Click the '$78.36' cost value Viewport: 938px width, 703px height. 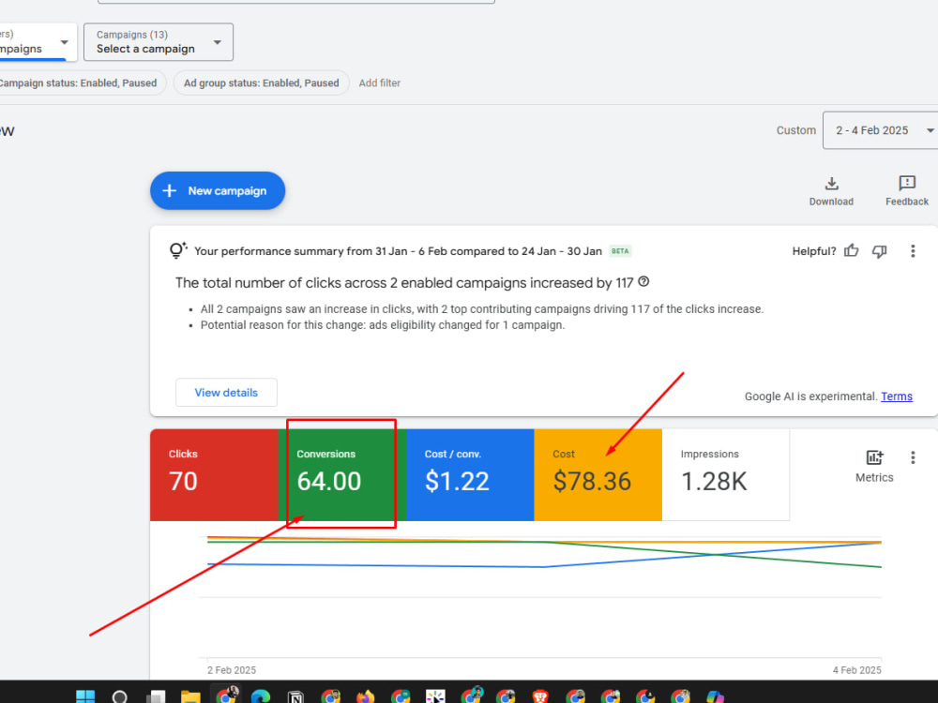click(x=592, y=481)
